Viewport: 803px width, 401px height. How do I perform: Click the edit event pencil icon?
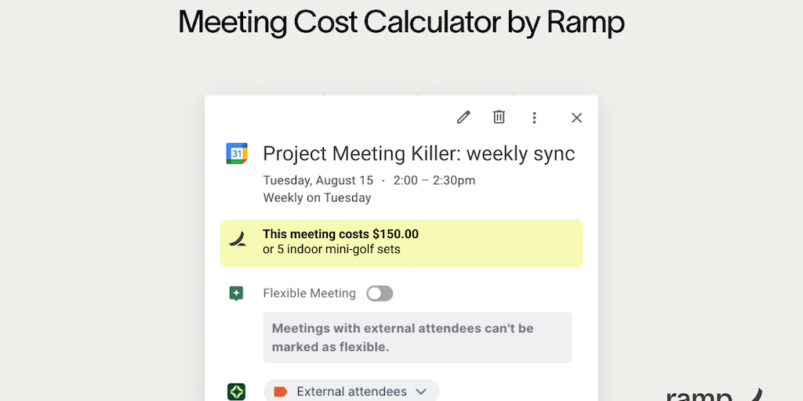click(463, 117)
